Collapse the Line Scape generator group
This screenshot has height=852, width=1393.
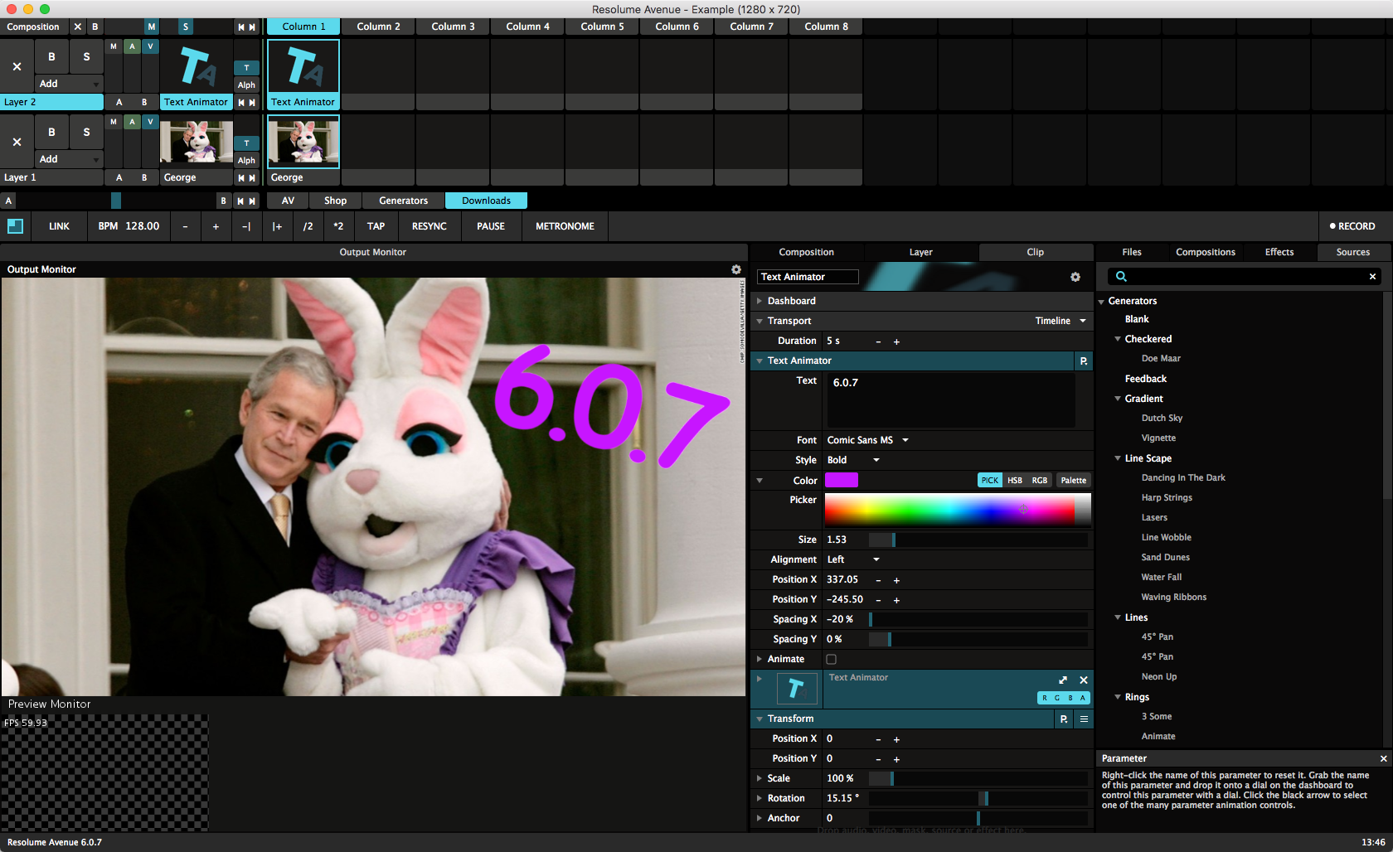[x=1118, y=458]
